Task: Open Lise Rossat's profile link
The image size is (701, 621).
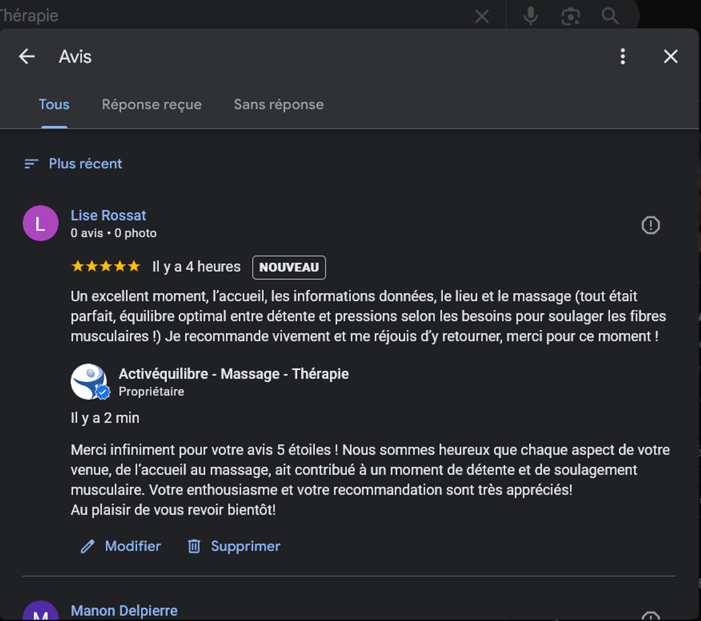Action: (108, 215)
